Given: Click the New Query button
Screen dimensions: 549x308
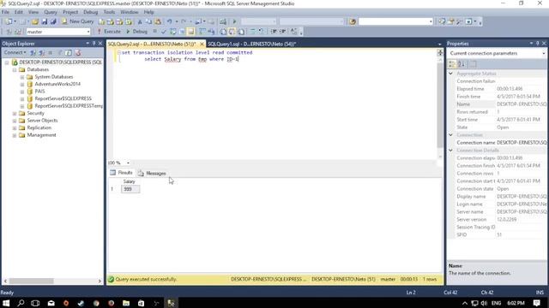Looking at the screenshot, I should 78,21.
